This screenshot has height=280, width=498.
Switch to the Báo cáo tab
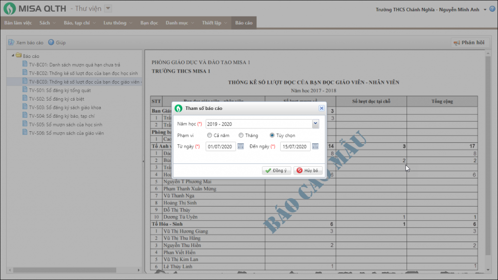pyautogui.click(x=244, y=23)
